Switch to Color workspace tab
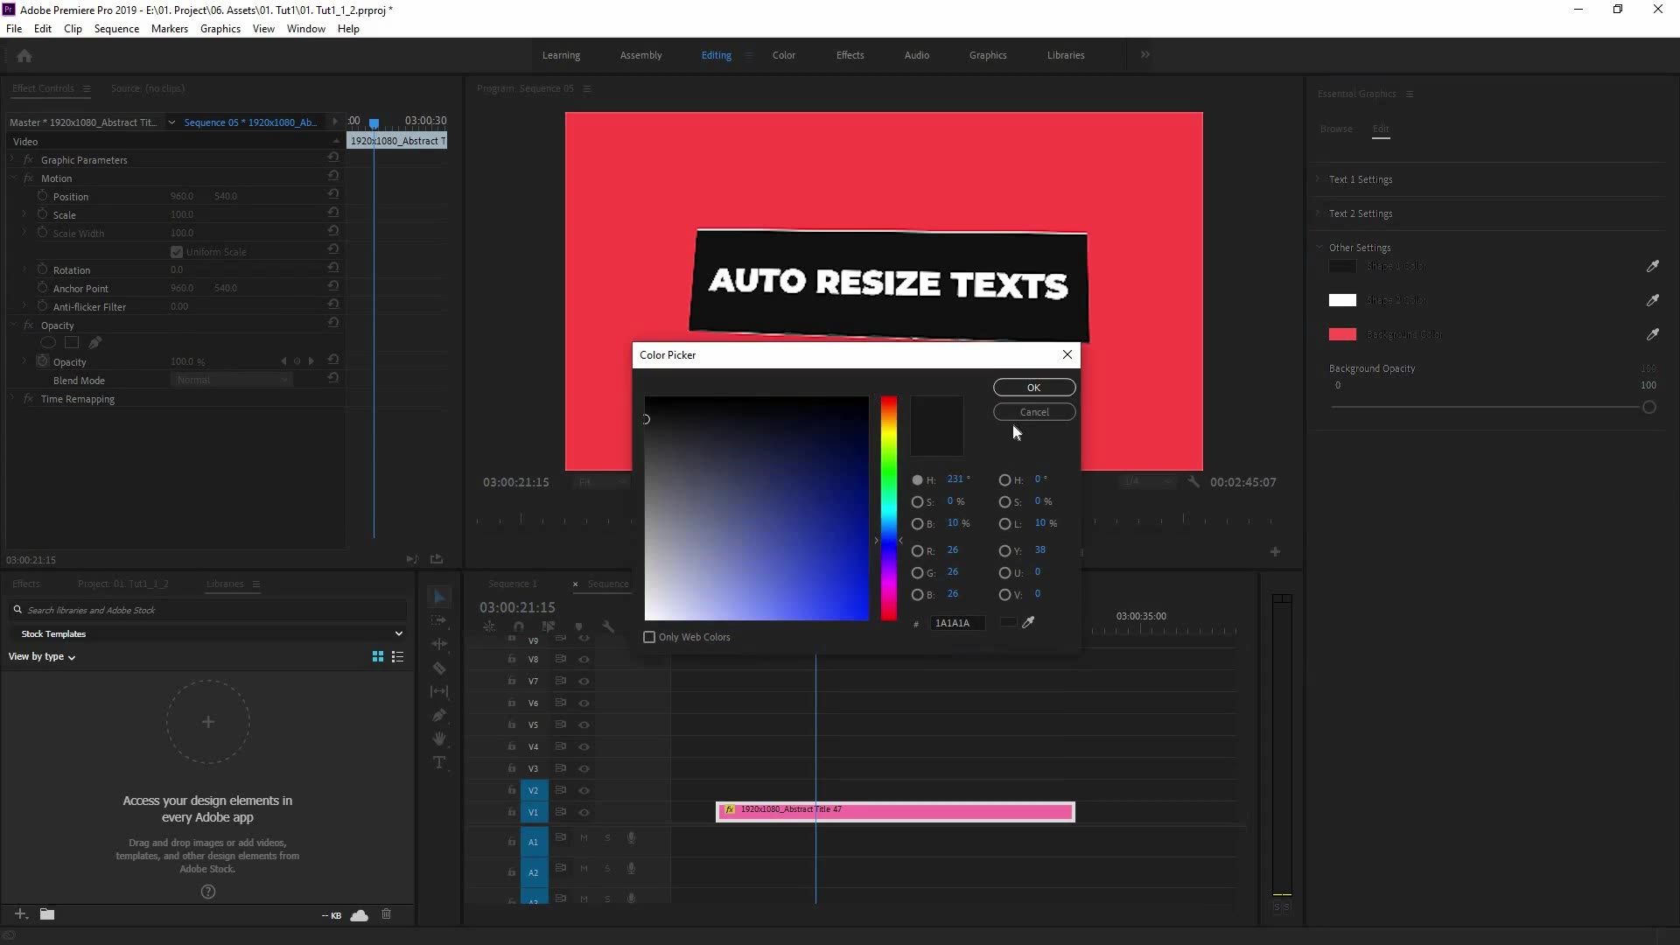 point(785,54)
